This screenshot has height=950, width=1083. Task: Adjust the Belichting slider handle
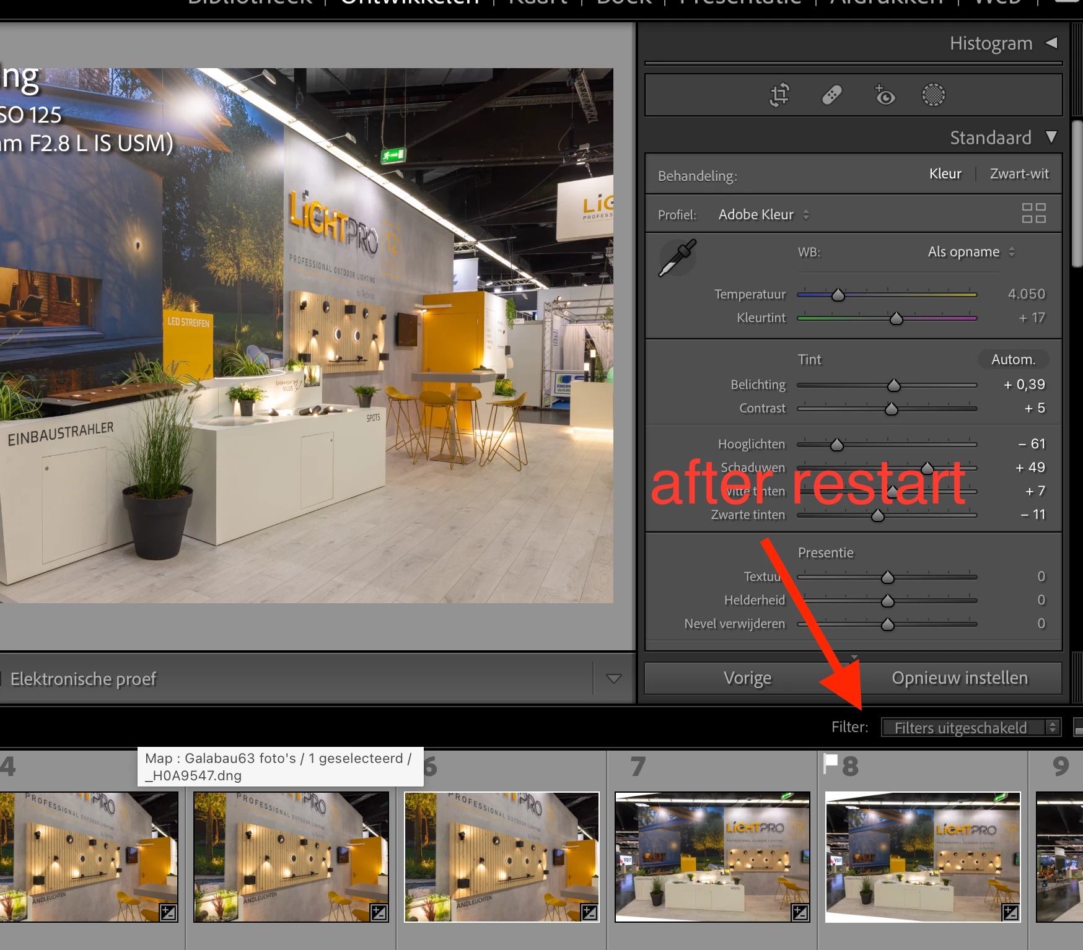click(x=893, y=385)
